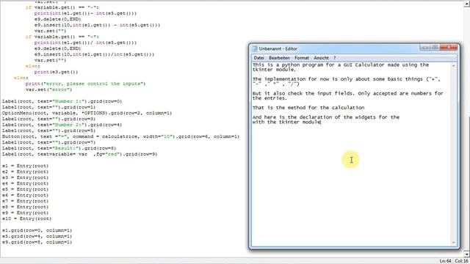The image size is (470, 264).
Task: Click the 'e4 = Entry(root)' code line
Action: click(25, 184)
